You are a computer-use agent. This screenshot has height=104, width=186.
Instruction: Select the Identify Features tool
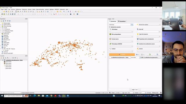tap(64, 12)
